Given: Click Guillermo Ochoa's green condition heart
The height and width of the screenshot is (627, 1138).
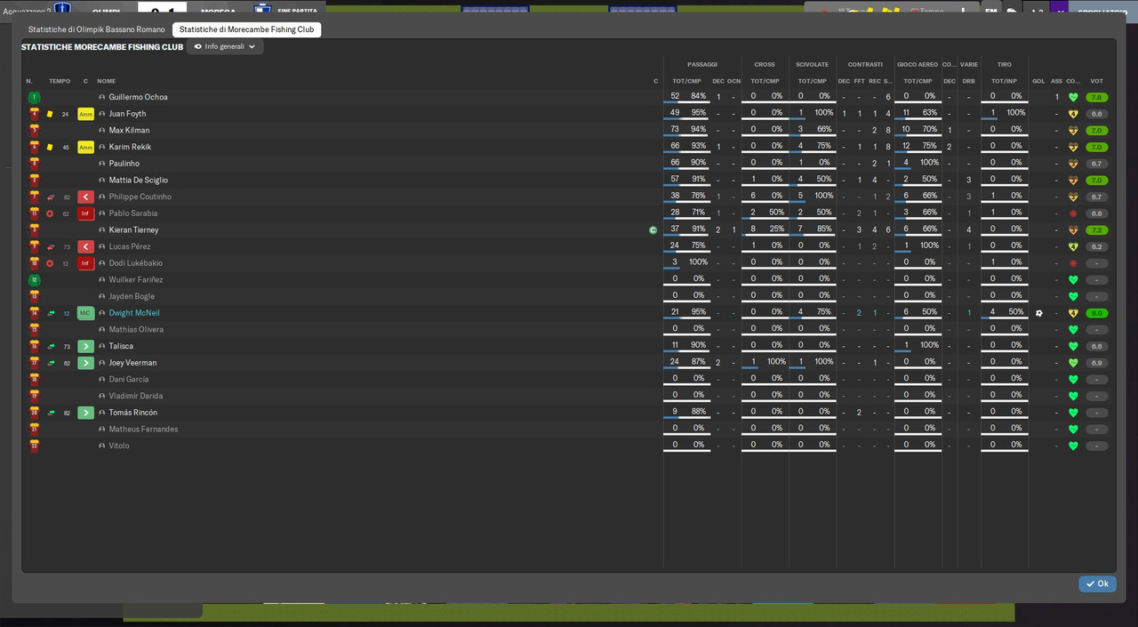Looking at the screenshot, I should (1073, 97).
